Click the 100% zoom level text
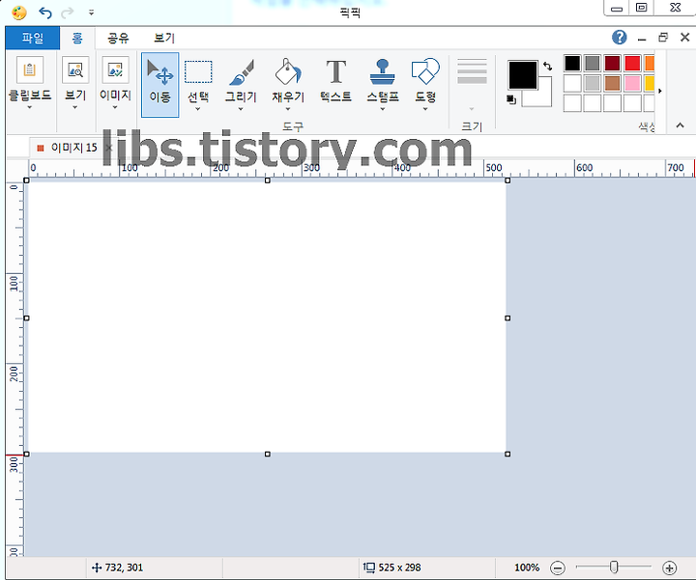 coord(527,567)
